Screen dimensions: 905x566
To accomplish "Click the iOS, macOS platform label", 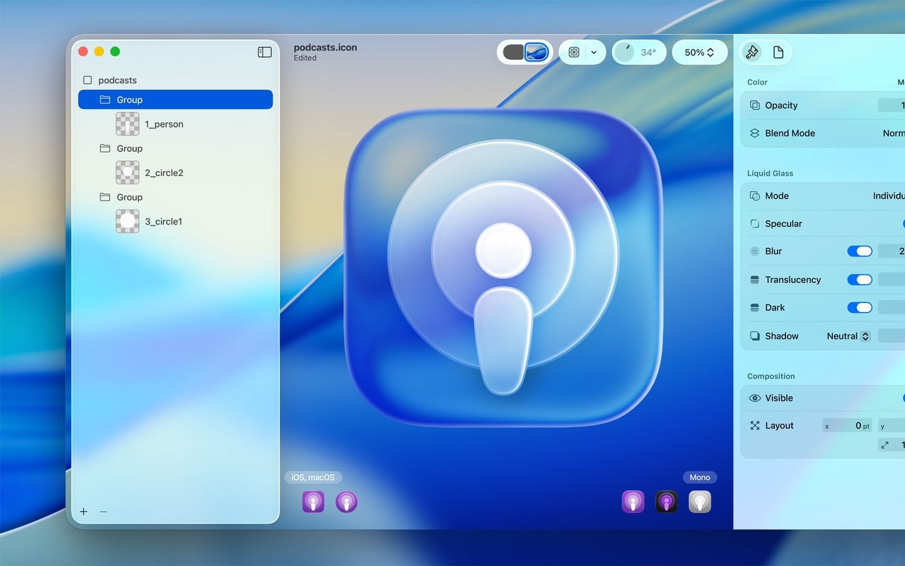I will [313, 477].
